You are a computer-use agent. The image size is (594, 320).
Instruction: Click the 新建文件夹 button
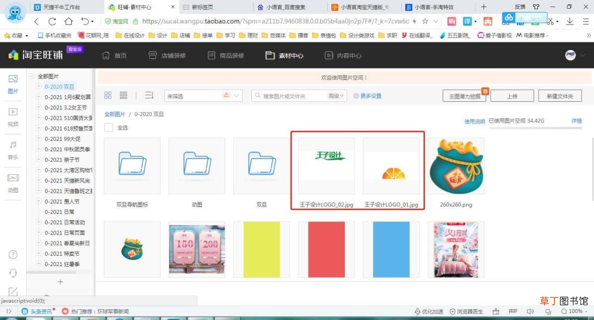tap(560, 96)
